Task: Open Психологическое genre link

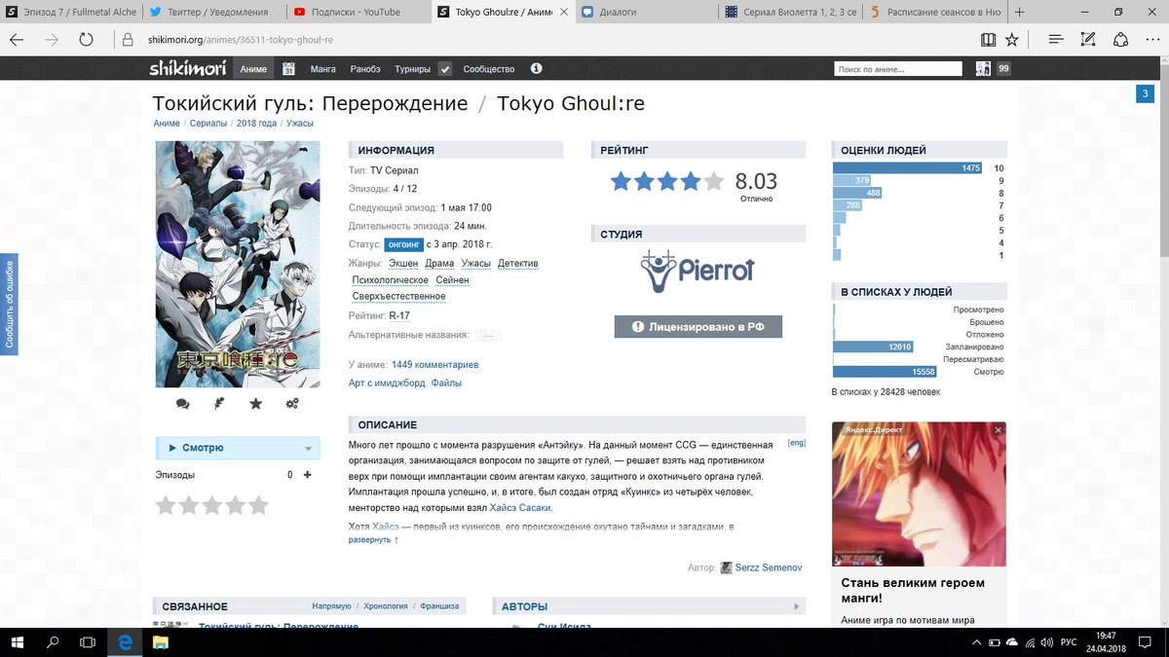Action: point(391,280)
